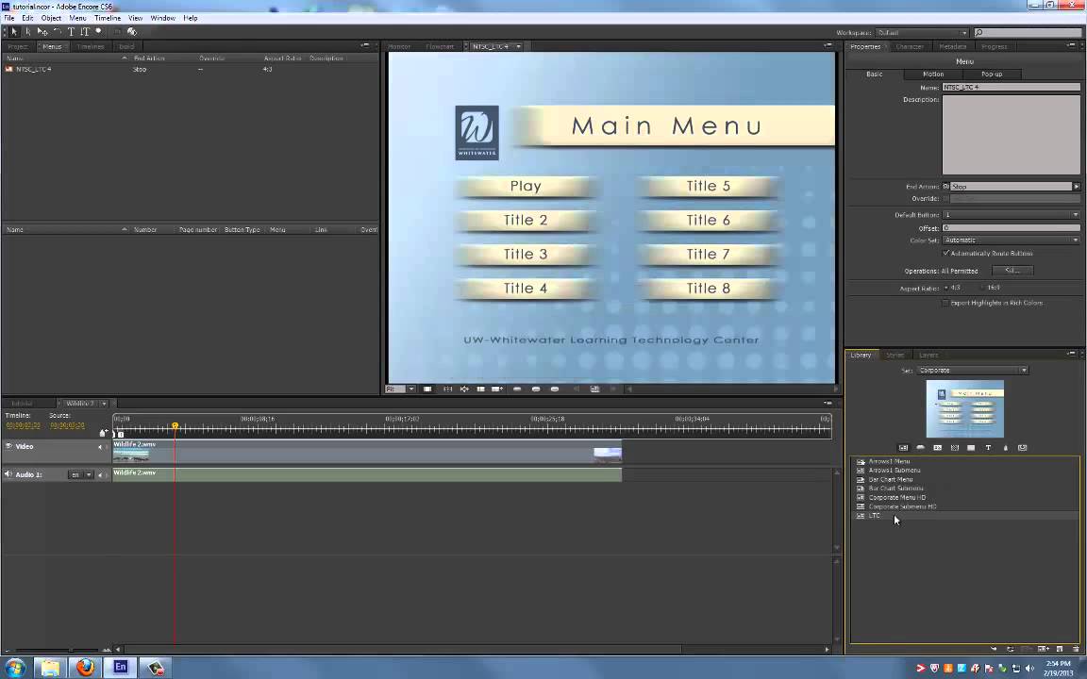Select the Zoom tool in toolbar
Image resolution: width=1087 pixels, height=679 pixels.
[98, 32]
